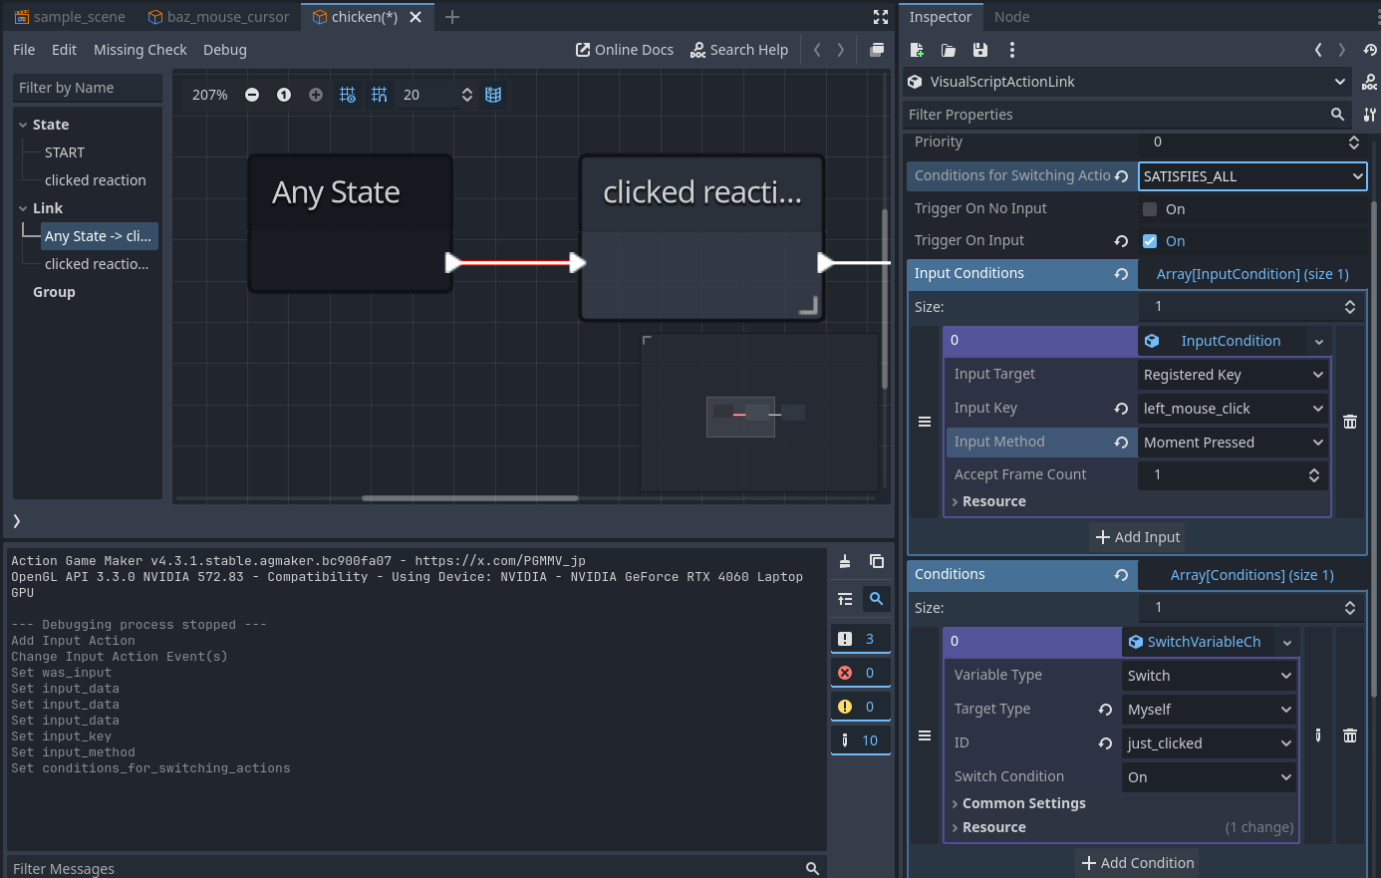Open the Missing Check menu
The image size is (1381, 878).
pos(139,50)
